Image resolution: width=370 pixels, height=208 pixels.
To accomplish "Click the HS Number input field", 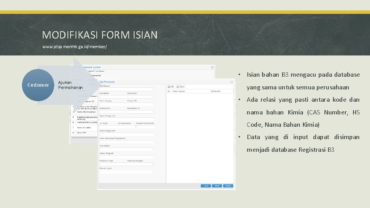I will pos(113,97).
